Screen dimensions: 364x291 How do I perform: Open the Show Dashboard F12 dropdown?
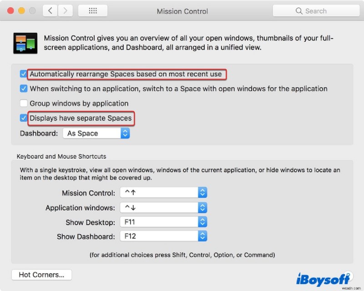pyautogui.click(x=163, y=236)
